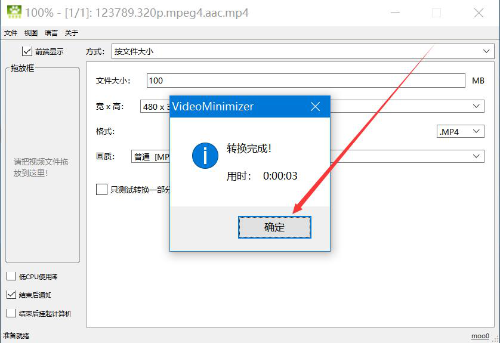Click the 方式: label
This screenshot has height=343, width=500.
click(x=95, y=51)
